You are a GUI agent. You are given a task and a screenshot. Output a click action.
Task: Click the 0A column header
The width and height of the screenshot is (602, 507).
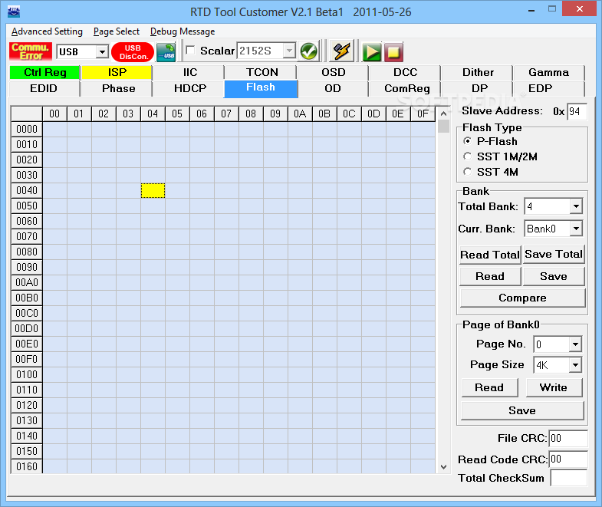coord(300,114)
